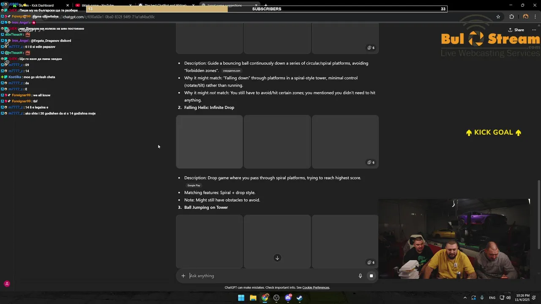The width and height of the screenshot is (541, 304).
Task: Switch to Chrome in the taskbar
Action: 265,298
